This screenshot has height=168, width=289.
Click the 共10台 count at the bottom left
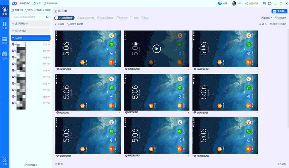[59, 164]
